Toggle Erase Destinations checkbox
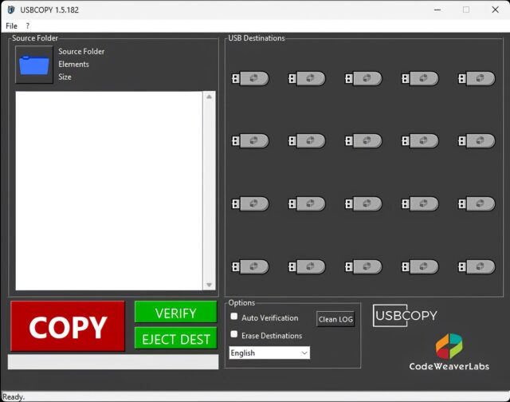Viewport: 510px width, 402px height. tap(233, 334)
